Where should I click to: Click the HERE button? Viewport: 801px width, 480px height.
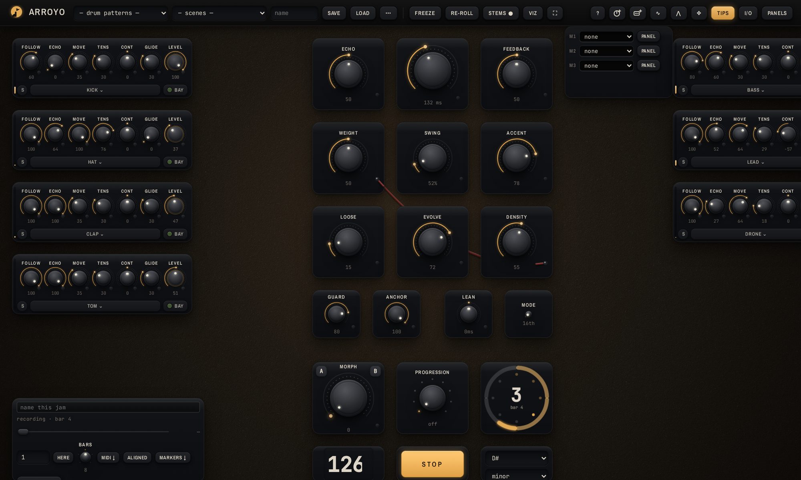point(63,458)
